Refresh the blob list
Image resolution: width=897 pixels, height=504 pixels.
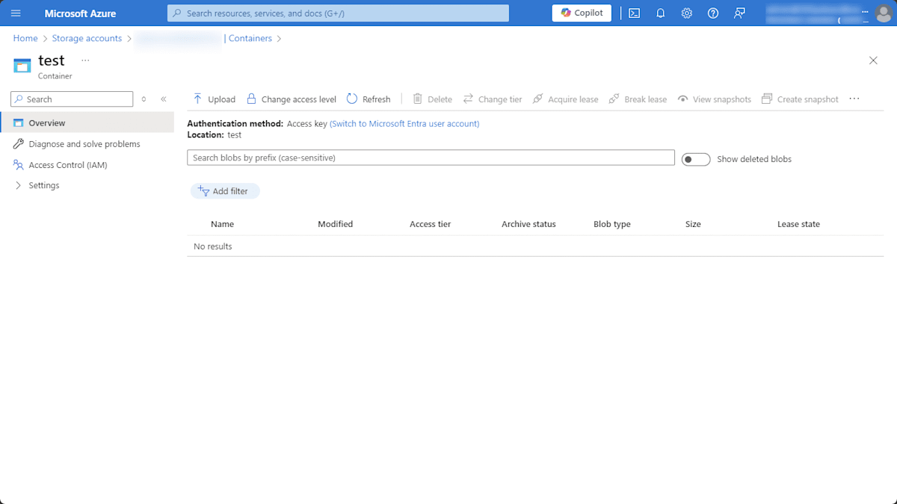(x=369, y=99)
